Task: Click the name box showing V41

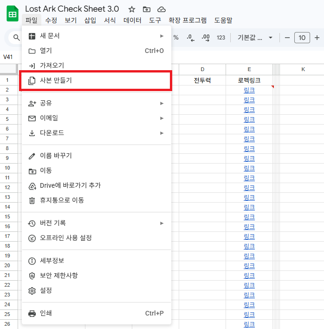Action: pyautogui.click(x=8, y=57)
